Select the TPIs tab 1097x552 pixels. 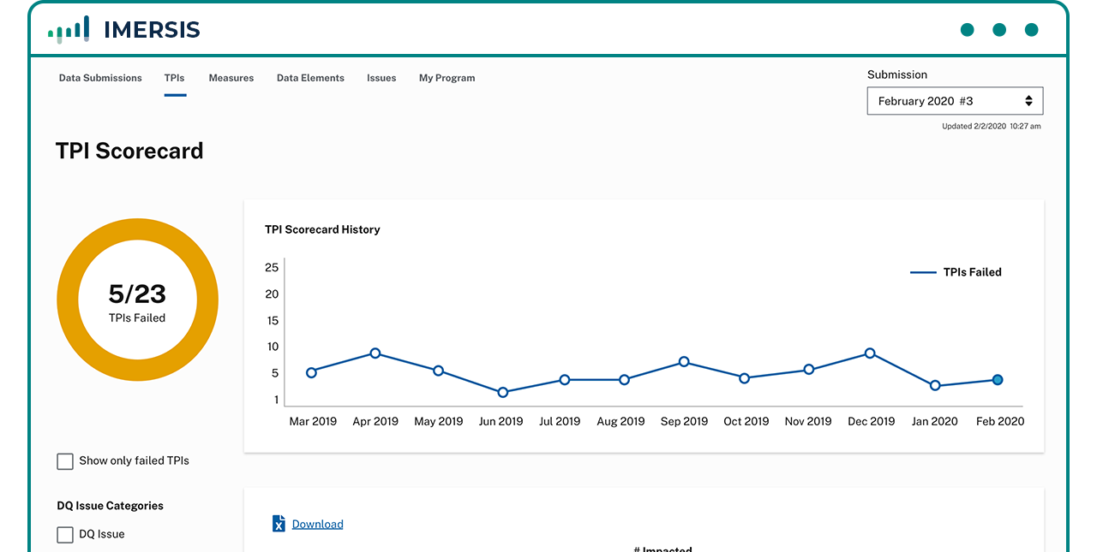click(175, 78)
